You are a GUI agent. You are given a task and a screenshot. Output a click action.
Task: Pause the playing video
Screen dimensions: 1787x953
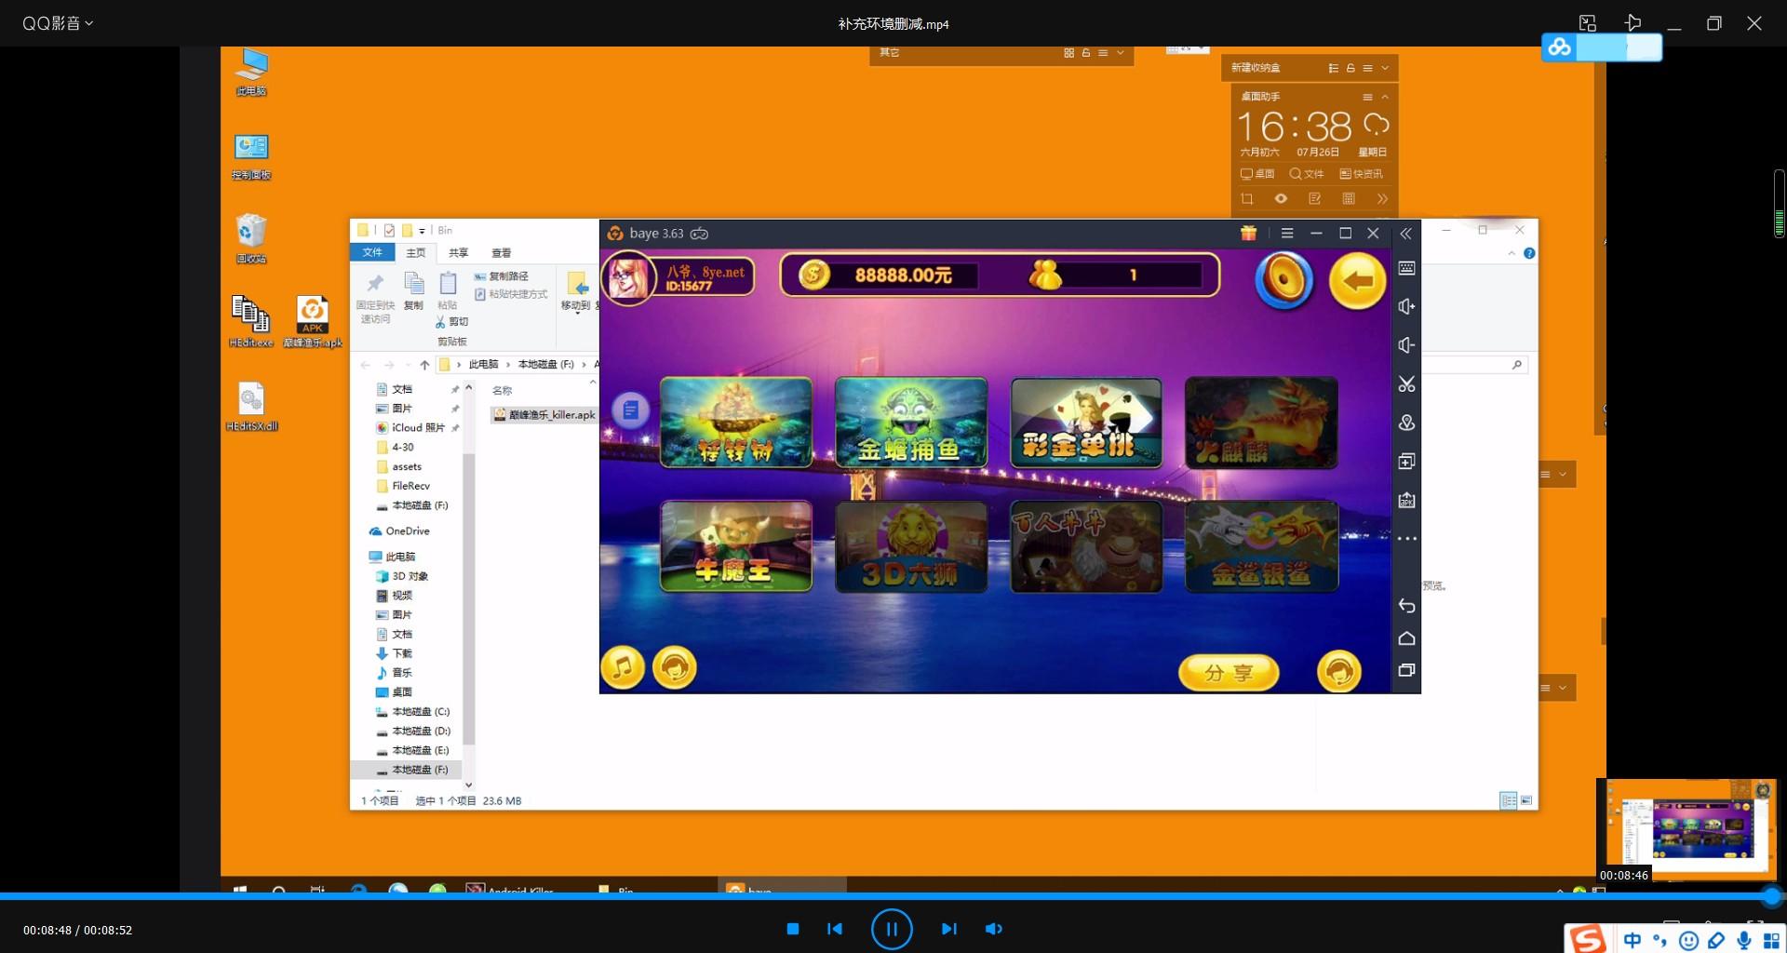coord(892,929)
